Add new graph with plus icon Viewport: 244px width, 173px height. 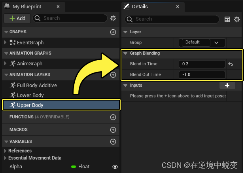coord(113,32)
